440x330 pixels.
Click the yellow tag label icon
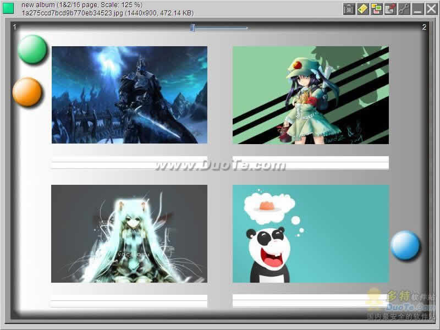(362, 9)
